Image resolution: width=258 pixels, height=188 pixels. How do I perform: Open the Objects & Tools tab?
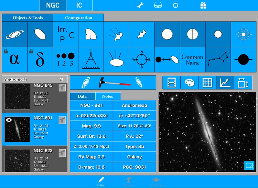coord(28,18)
